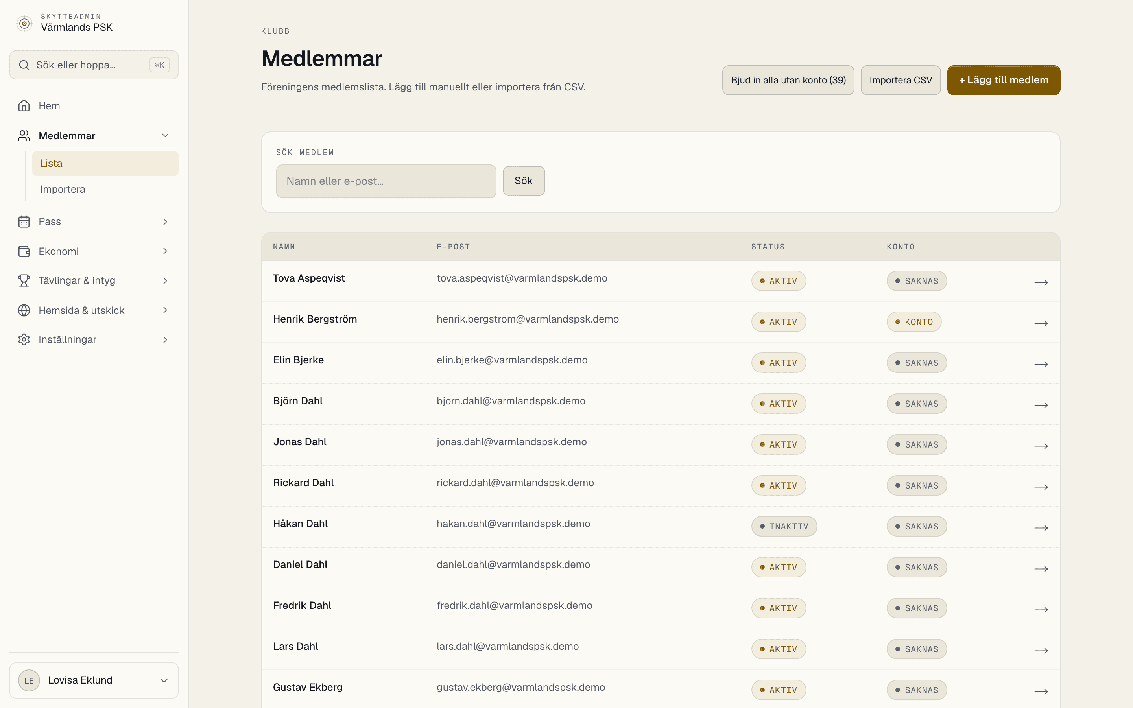Open Fredrik Dahl row arrow
This screenshot has width=1133, height=708.
(1041, 610)
